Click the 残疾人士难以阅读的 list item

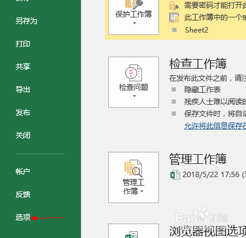215,102
